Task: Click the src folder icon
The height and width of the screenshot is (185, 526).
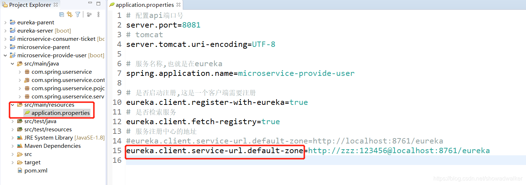Action: pos(20,154)
